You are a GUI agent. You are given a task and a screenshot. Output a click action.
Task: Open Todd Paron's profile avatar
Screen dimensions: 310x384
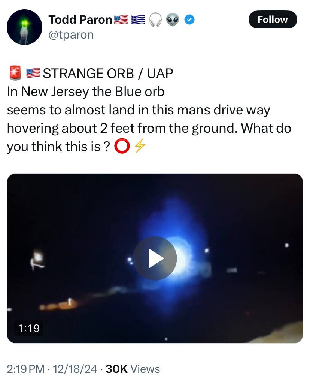(24, 27)
